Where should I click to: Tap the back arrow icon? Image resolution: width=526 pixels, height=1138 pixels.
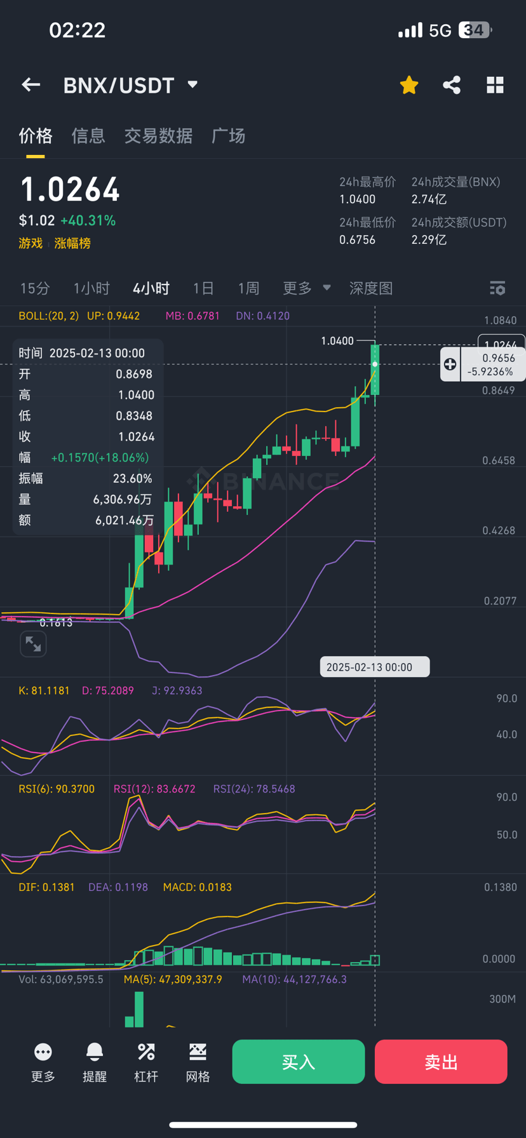[x=30, y=84]
